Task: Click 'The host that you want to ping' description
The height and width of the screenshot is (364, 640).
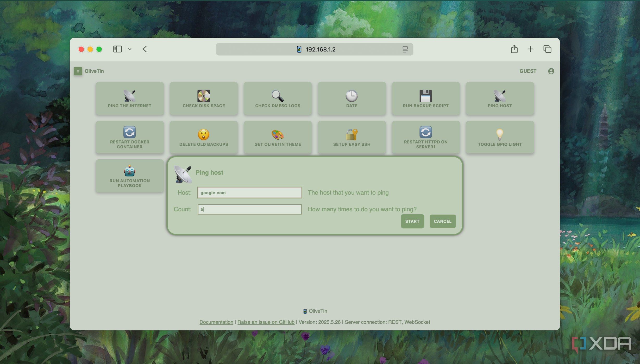Action: 348,193
